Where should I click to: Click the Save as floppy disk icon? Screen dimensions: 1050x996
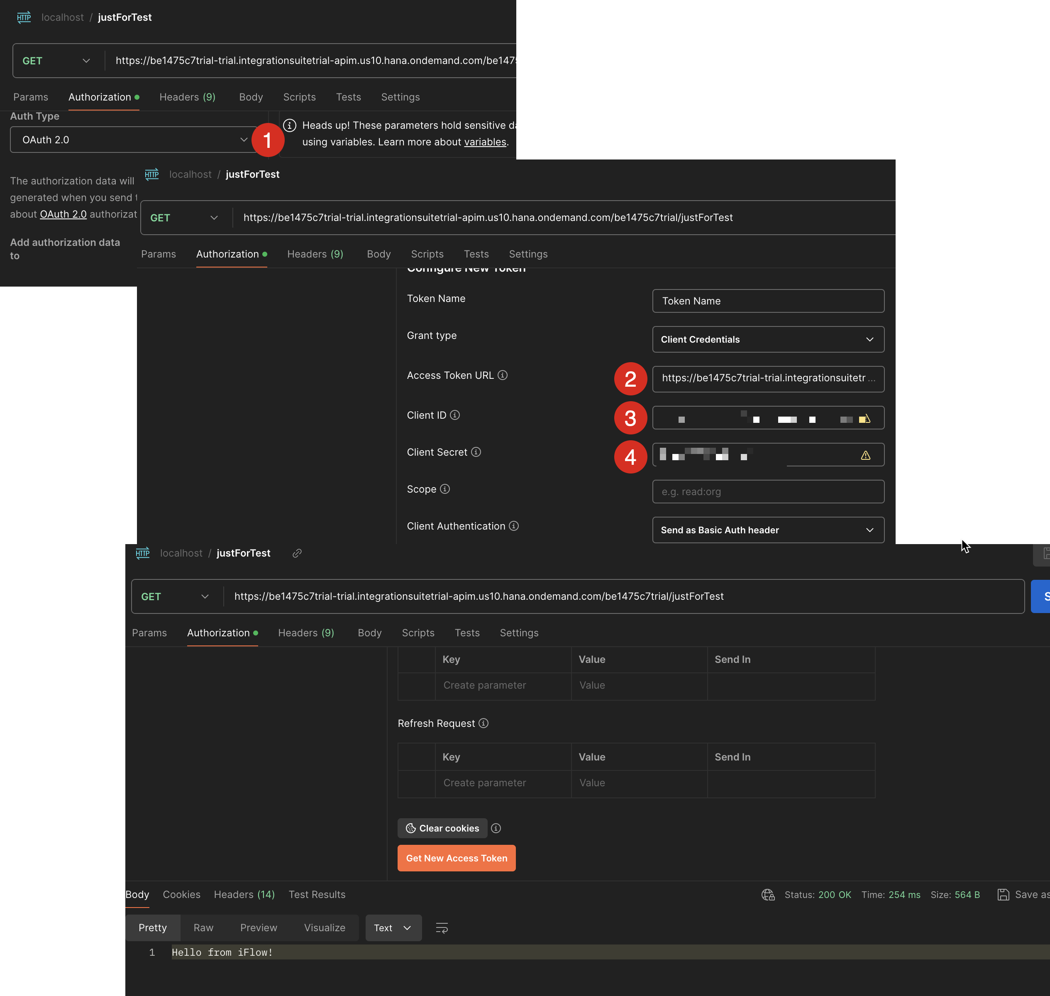(x=1003, y=895)
